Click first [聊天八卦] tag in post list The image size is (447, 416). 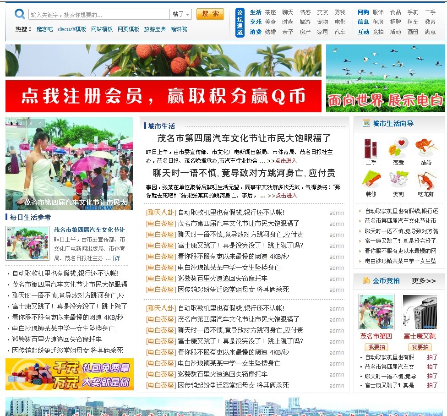[161, 213]
